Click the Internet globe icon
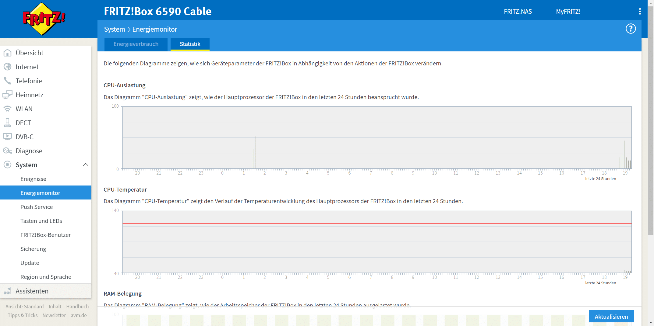 7,67
